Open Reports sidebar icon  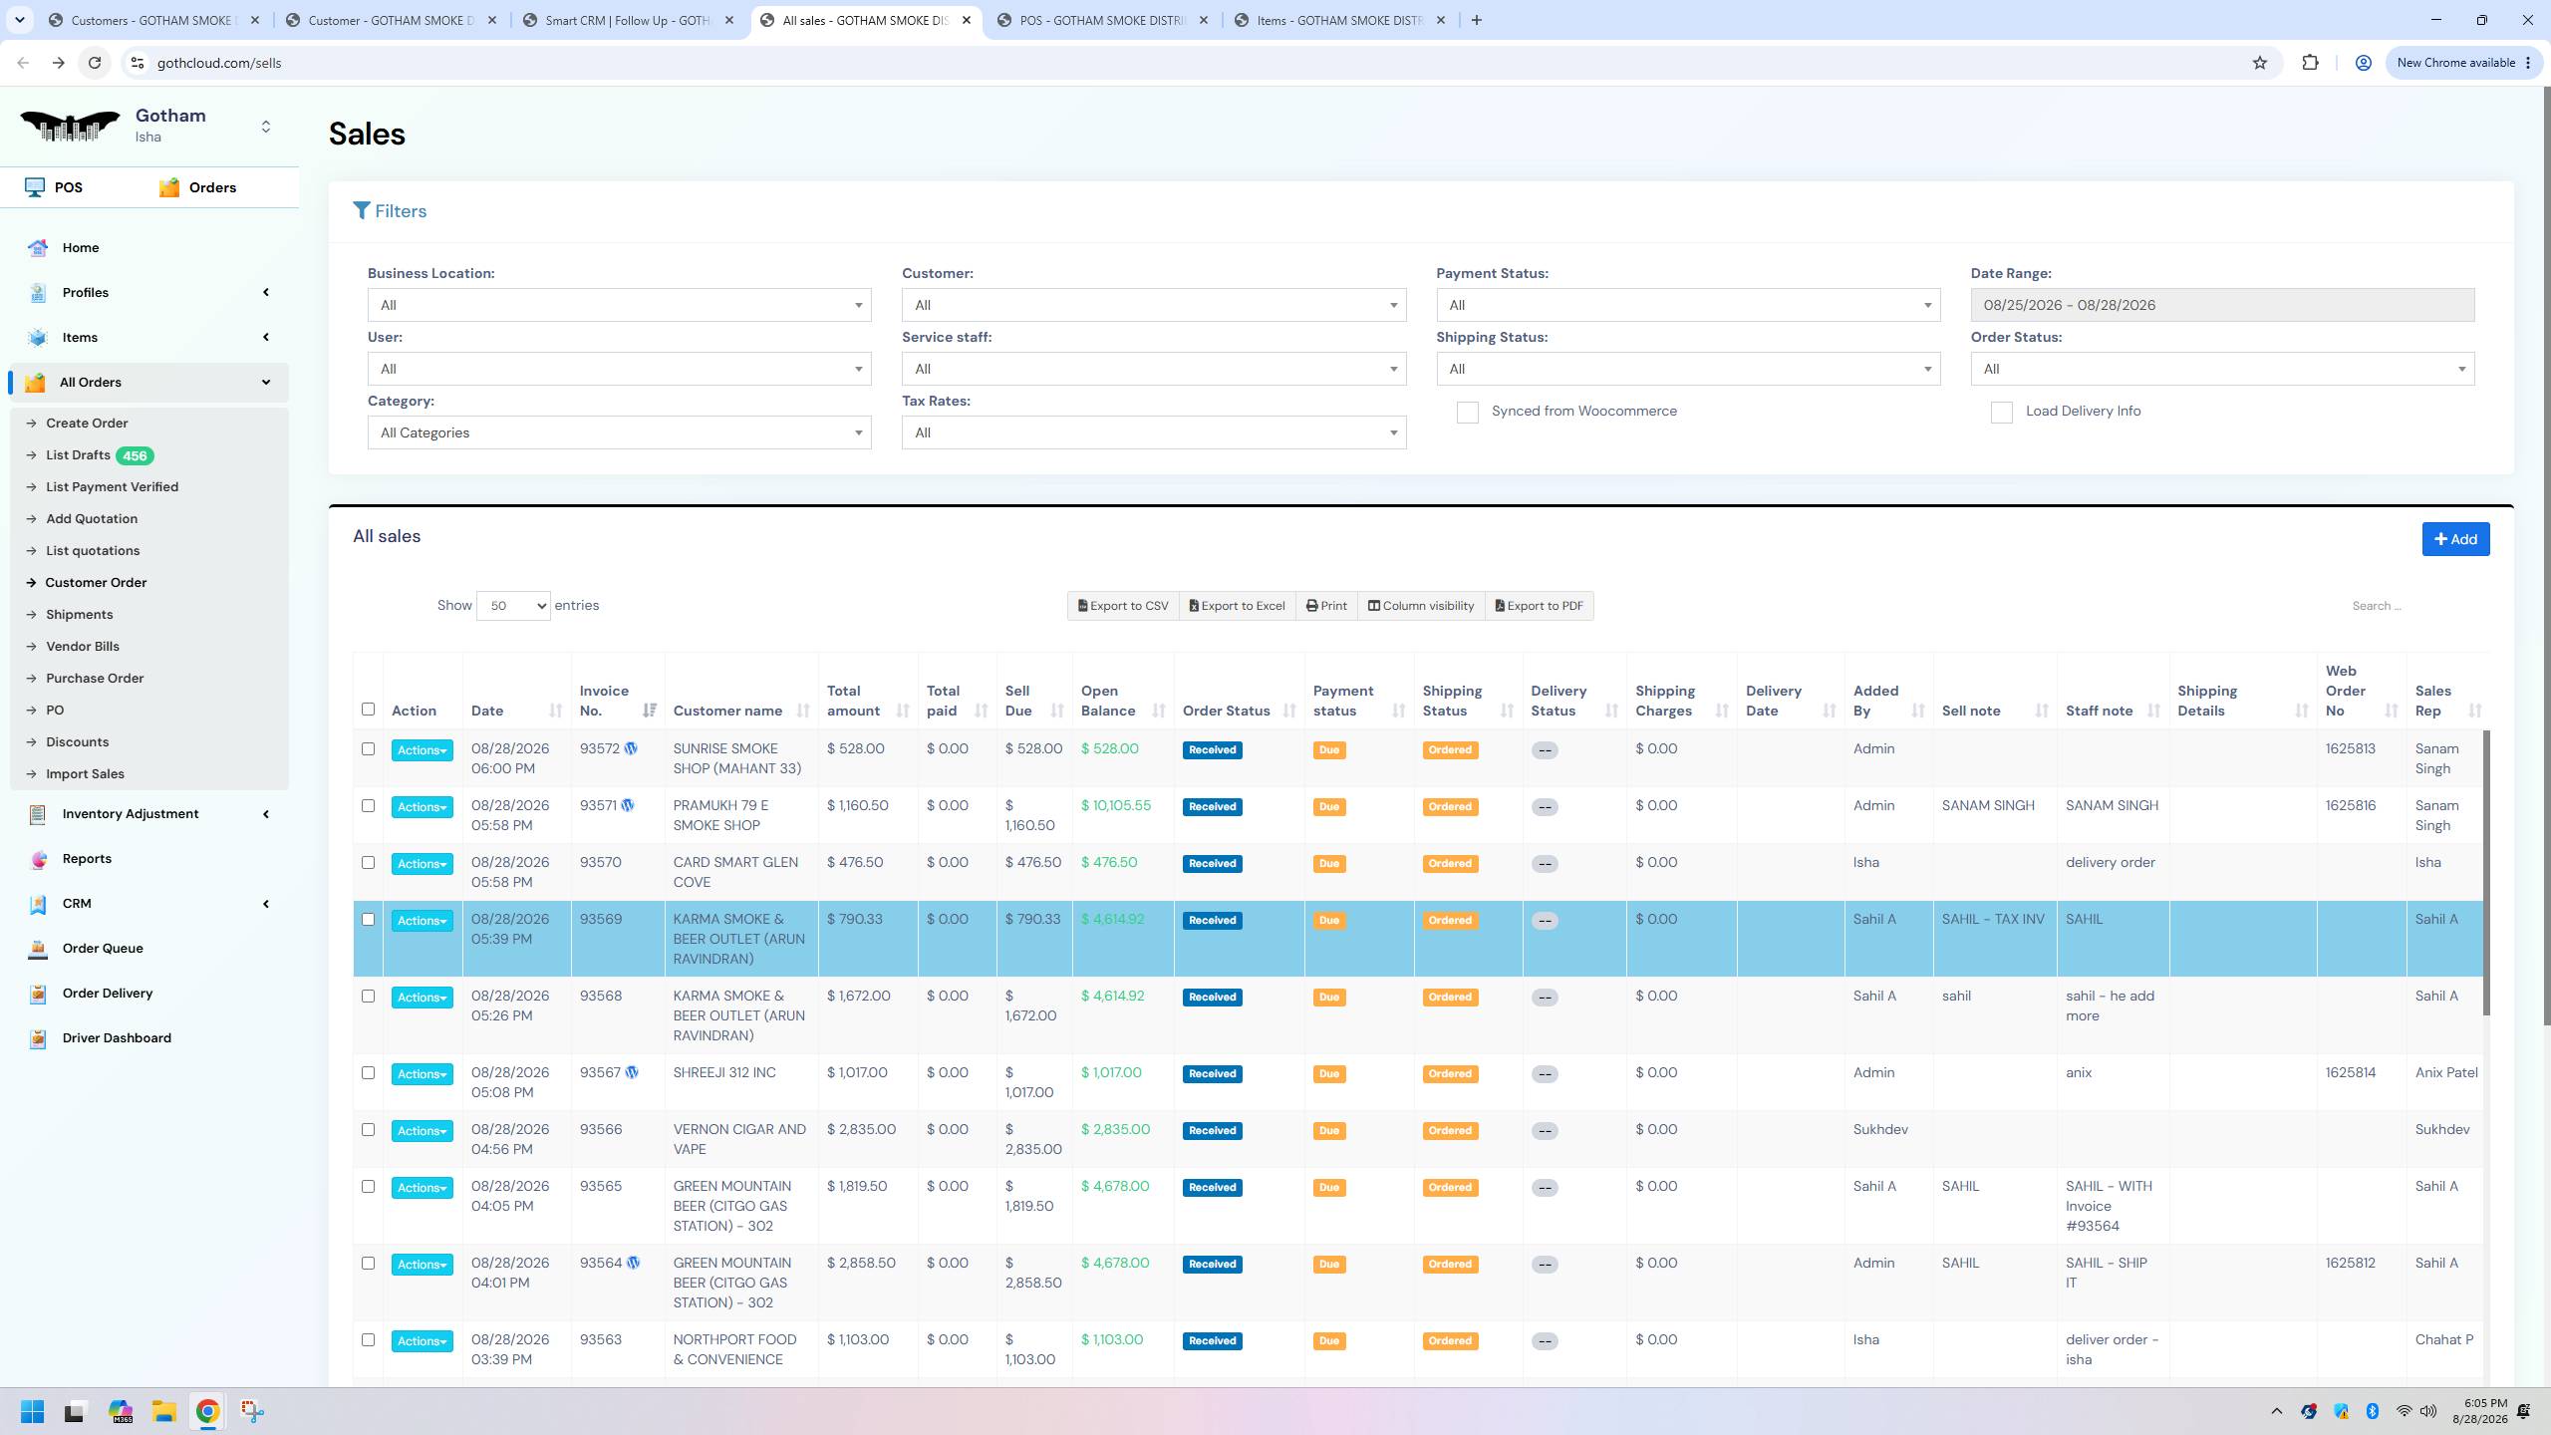38,859
